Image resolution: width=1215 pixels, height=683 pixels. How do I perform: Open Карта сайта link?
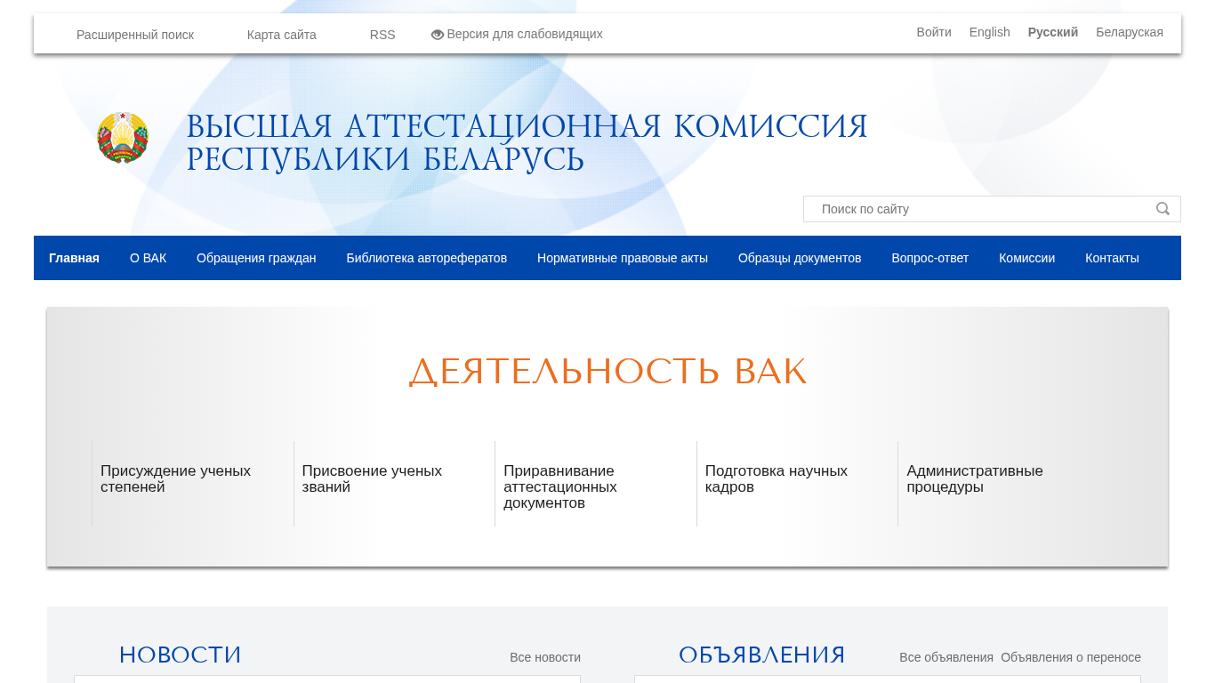pyautogui.click(x=282, y=35)
